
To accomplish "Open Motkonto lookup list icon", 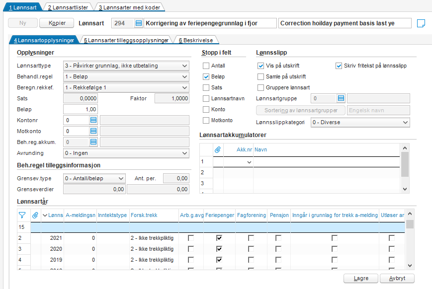I will coord(93,131).
